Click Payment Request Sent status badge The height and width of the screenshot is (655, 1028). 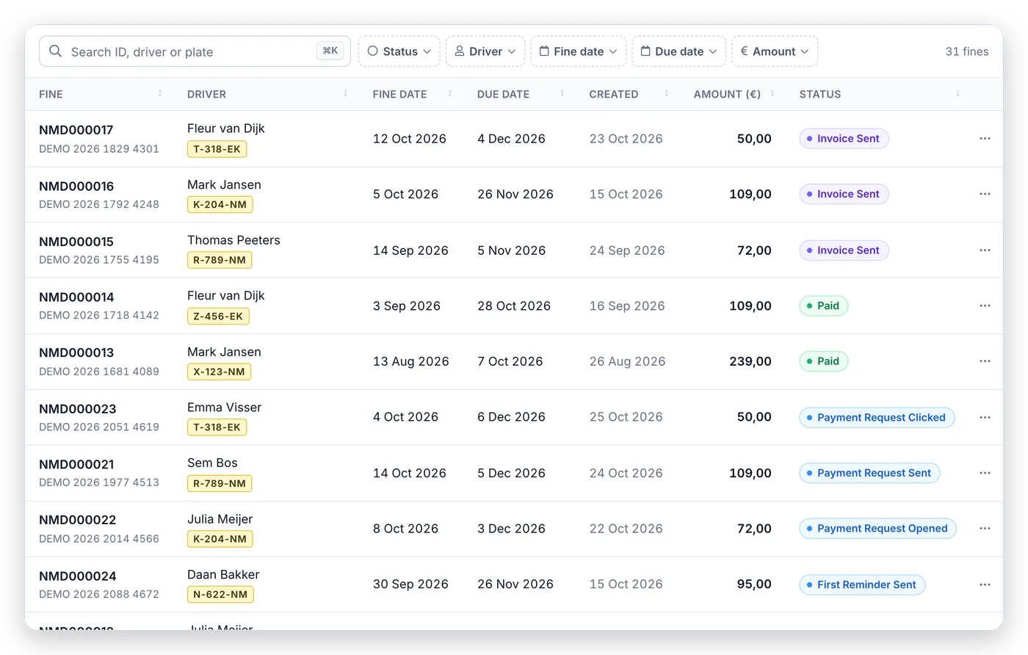click(869, 473)
